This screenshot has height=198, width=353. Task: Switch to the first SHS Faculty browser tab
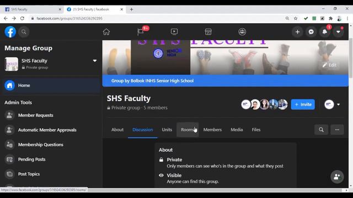tap(33, 9)
